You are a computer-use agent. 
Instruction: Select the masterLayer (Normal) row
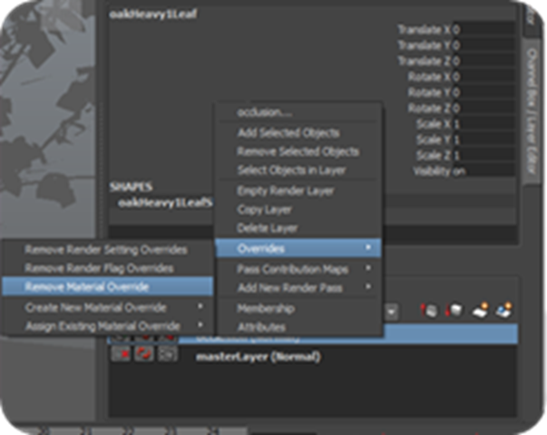click(313, 356)
